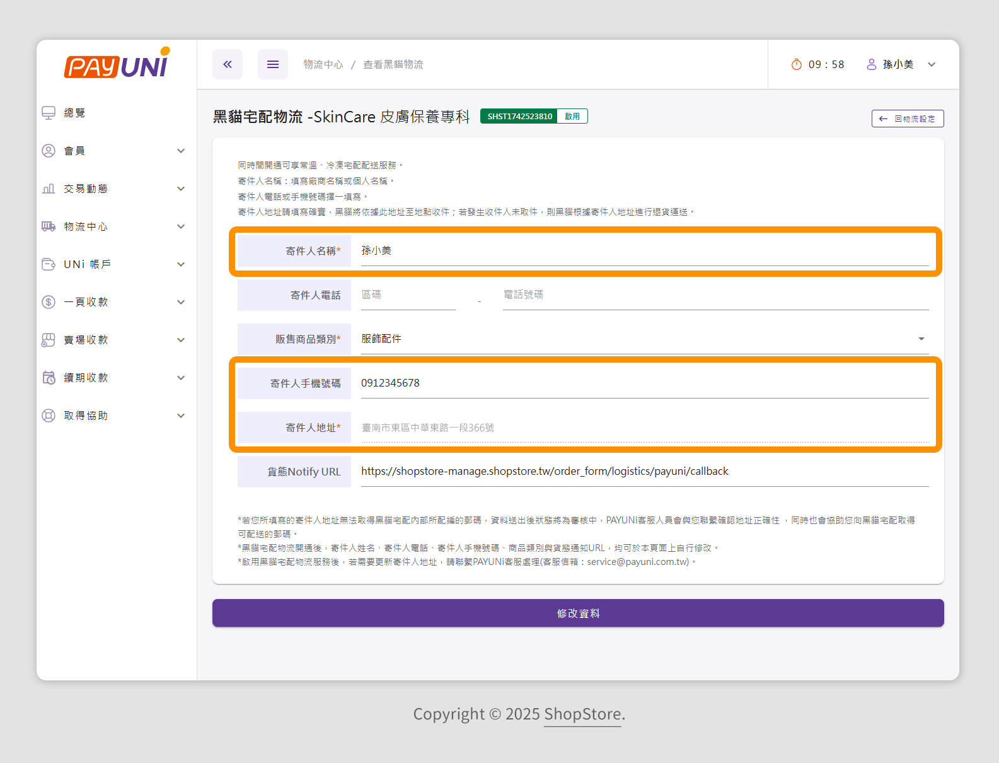Select 一頁收款 in the sidebar
This screenshot has width=999, height=763.
click(86, 302)
